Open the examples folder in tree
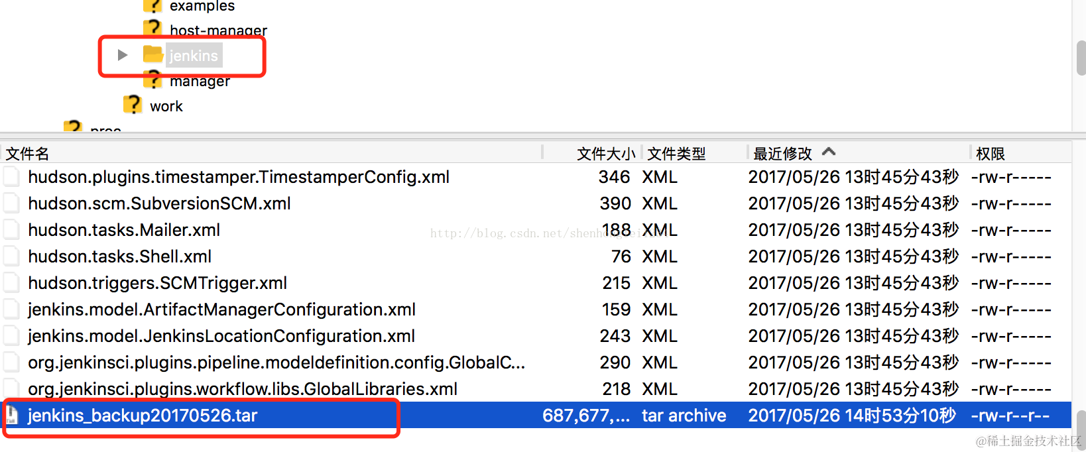 coord(202,6)
